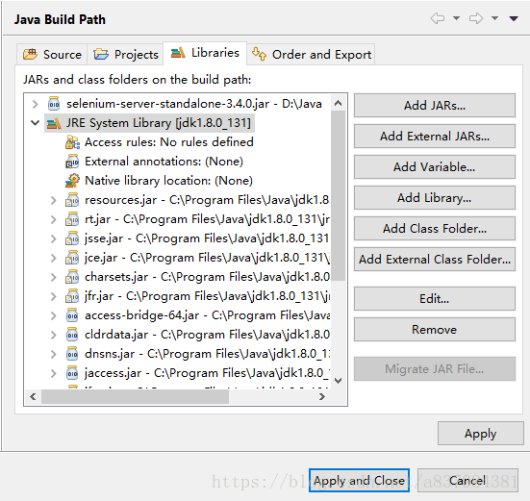
Task: Switch to the Projects tab
Action: pos(126,55)
